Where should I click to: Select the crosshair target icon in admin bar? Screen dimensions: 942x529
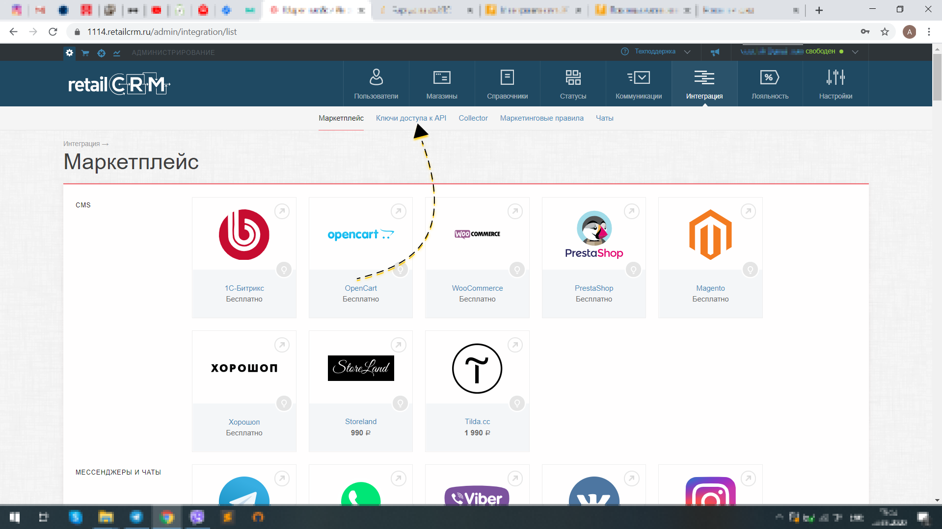[x=101, y=52]
